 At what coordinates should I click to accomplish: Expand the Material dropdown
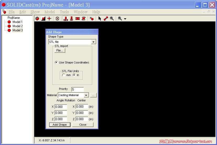pyautogui.click(x=86, y=95)
